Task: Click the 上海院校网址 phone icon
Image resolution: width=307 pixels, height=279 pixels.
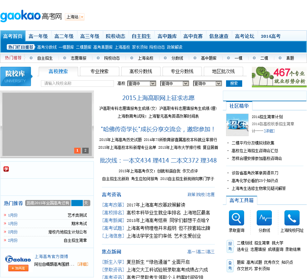Action: [292, 218]
